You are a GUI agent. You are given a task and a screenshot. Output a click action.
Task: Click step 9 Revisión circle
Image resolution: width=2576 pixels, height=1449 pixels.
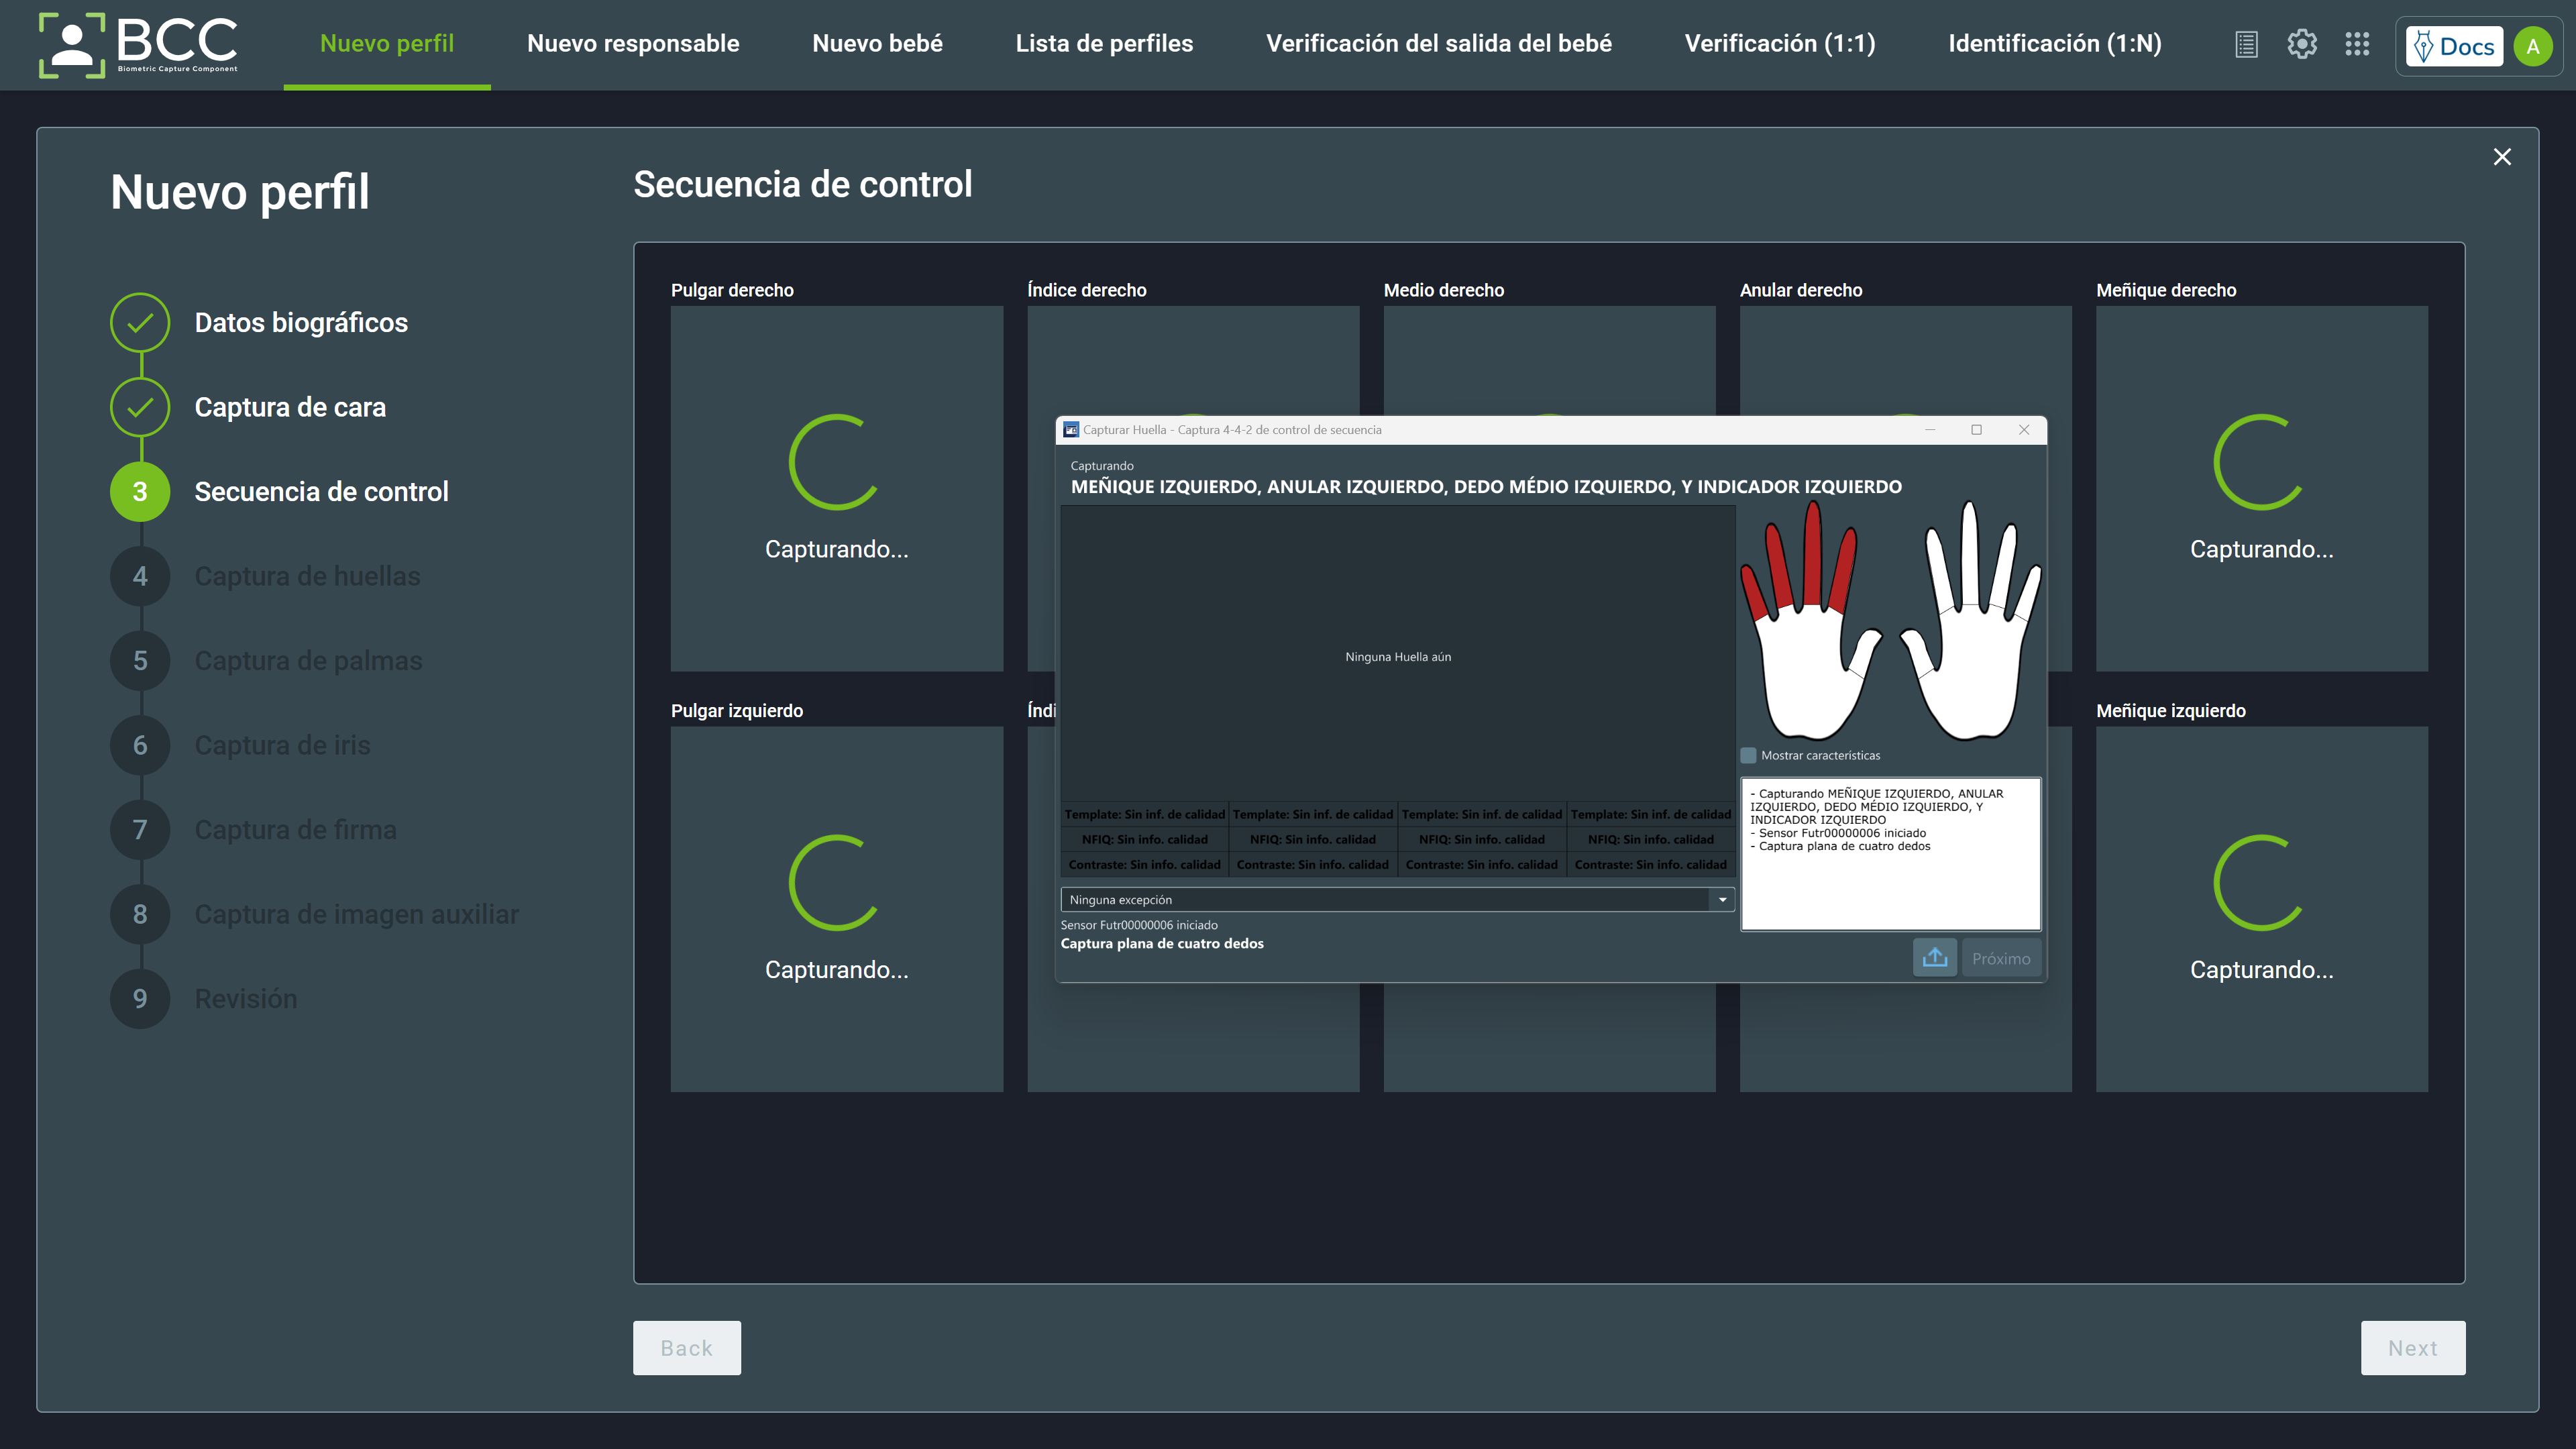pos(140,999)
